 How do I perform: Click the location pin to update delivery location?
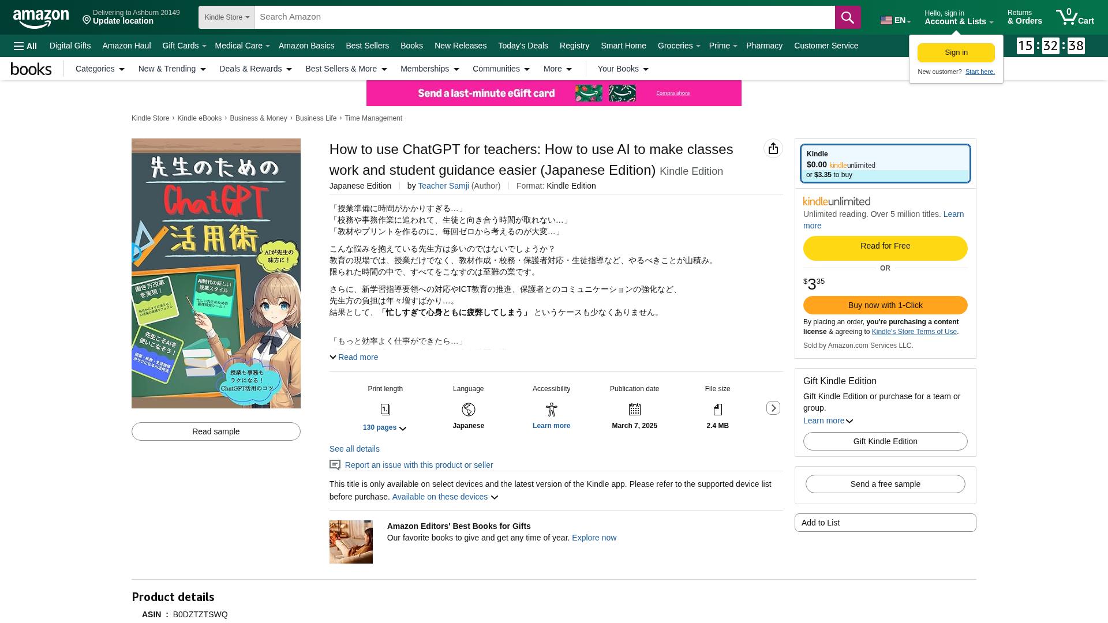[87, 20]
